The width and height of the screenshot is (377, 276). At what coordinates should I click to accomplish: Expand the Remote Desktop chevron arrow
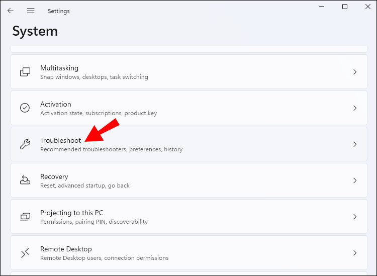[355, 253]
